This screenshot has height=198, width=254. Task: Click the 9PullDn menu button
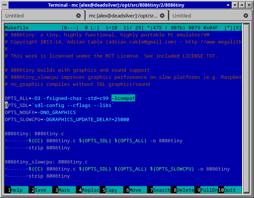[206, 190]
